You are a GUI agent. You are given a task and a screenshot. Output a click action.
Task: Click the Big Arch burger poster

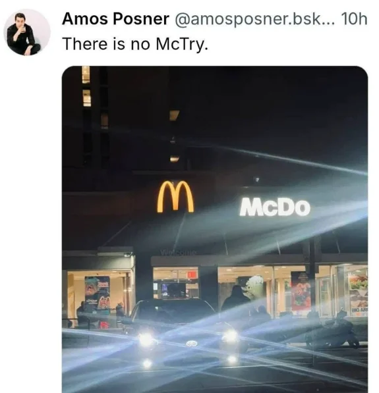(x=359, y=291)
